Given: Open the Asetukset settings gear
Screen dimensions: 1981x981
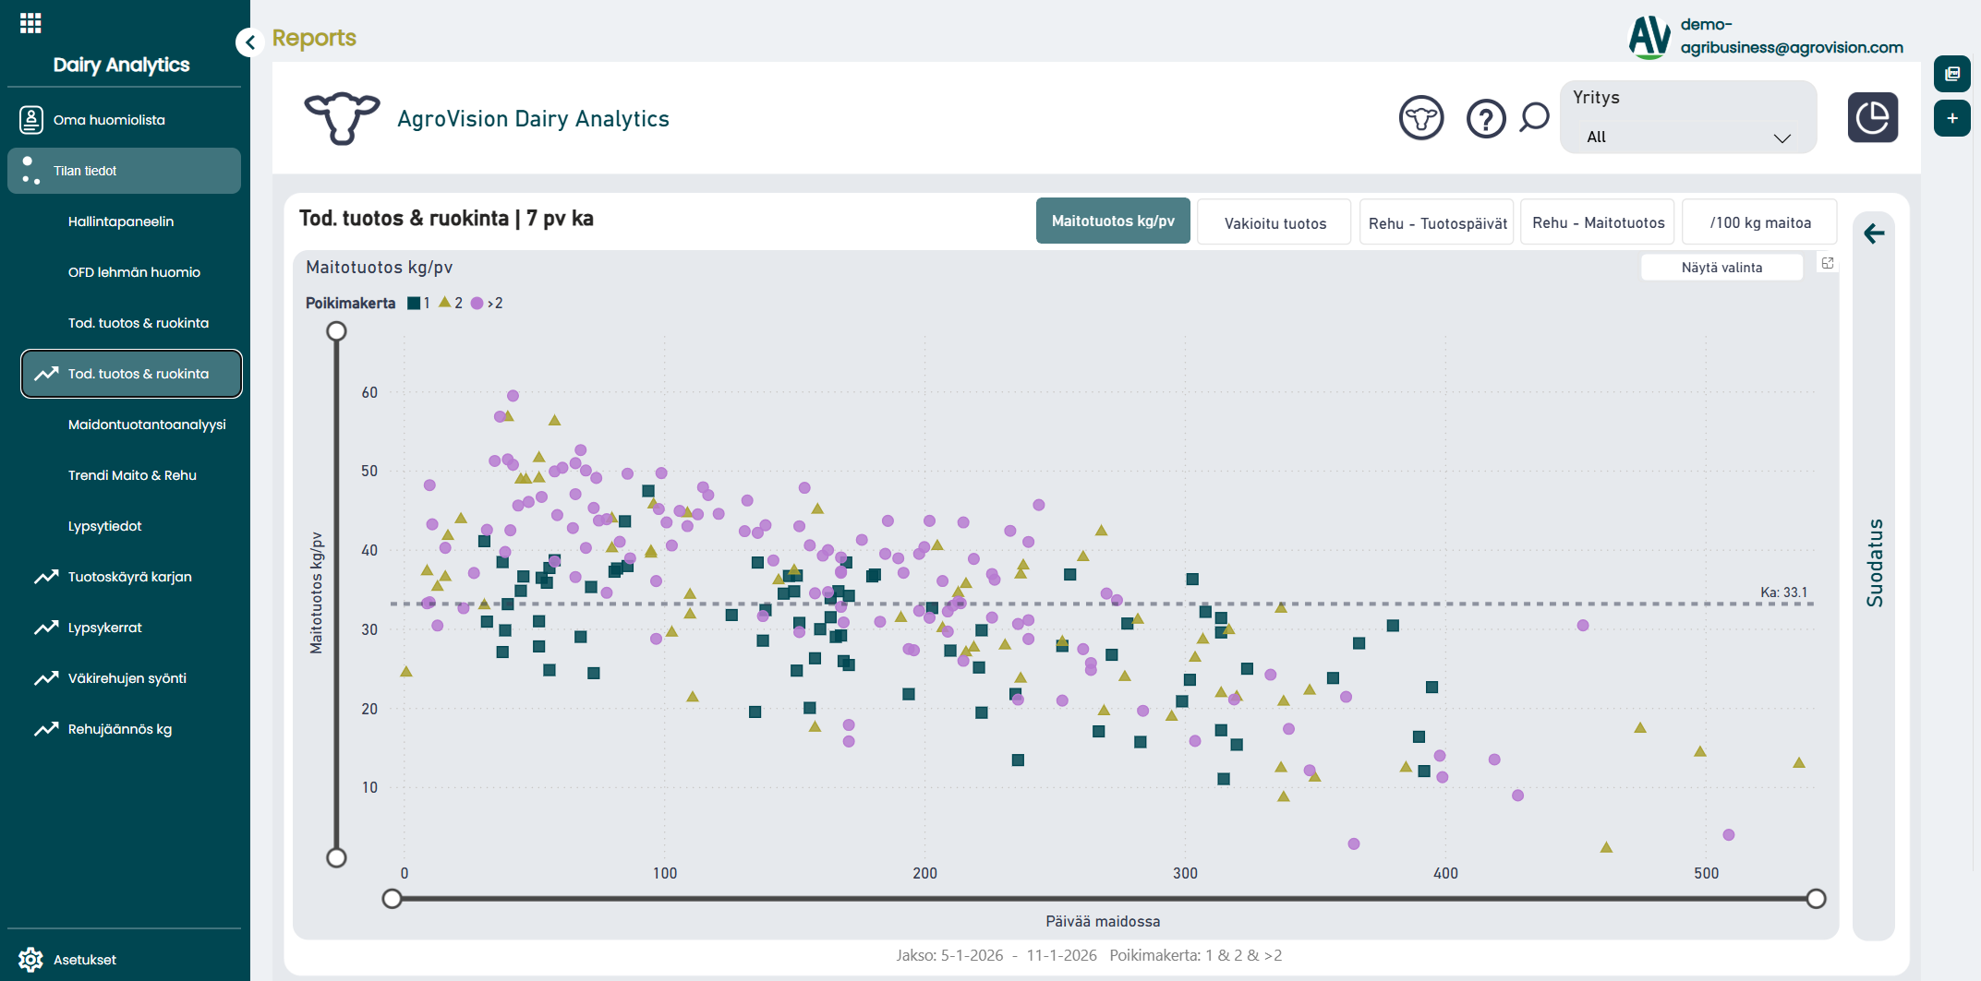Looking at the screenshot, I should pyautogui.click(x=31, y=959).
